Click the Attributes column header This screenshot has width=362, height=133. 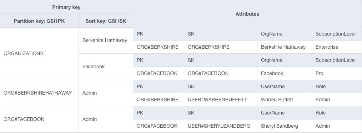pyautogui.click(x=247, y=14)
